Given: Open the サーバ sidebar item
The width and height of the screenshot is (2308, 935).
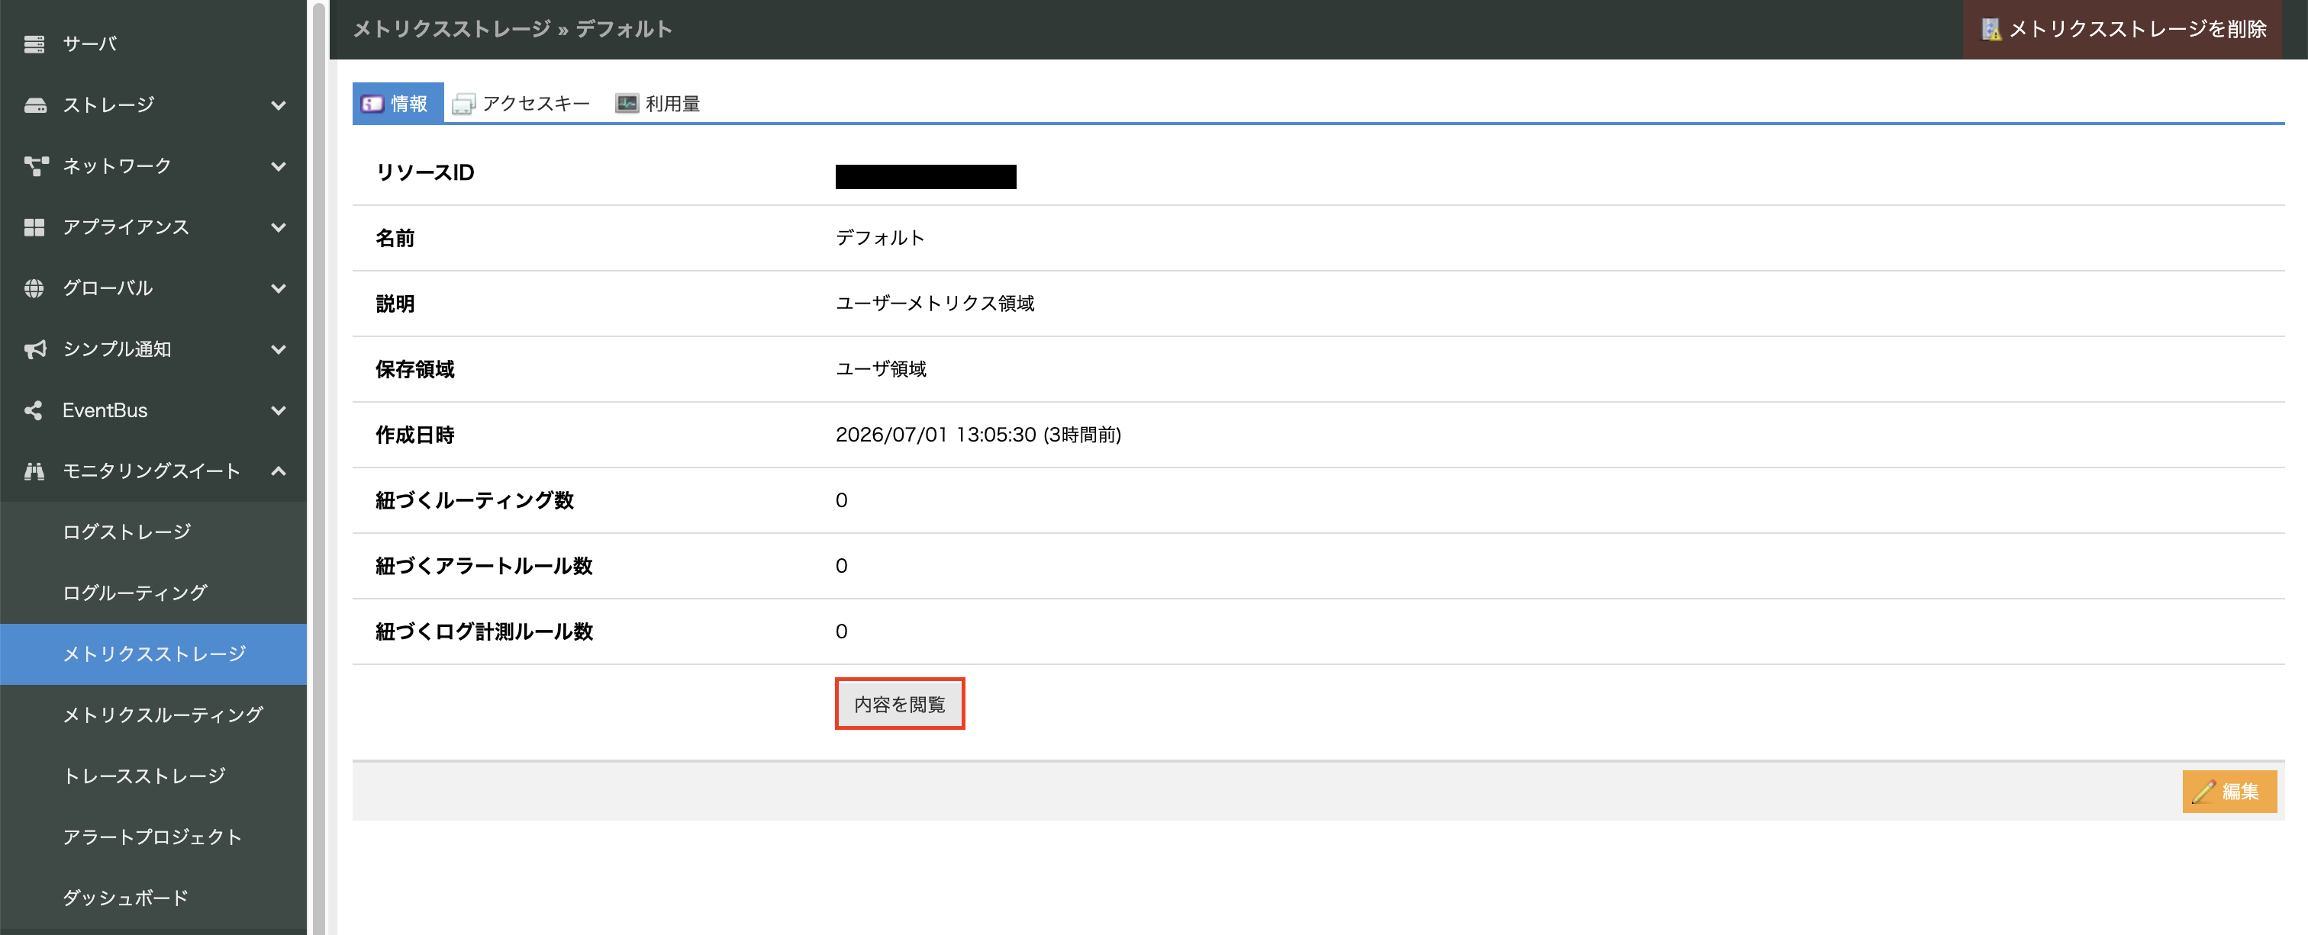Looking at the screenshot, I should pyautogui.click(x=153, y=44).
